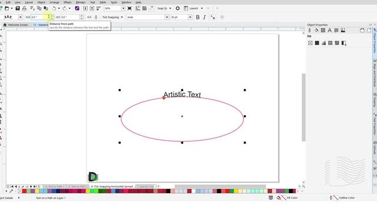
Task: Open Options with the gear icon
Action: click(x=178, y=8)
